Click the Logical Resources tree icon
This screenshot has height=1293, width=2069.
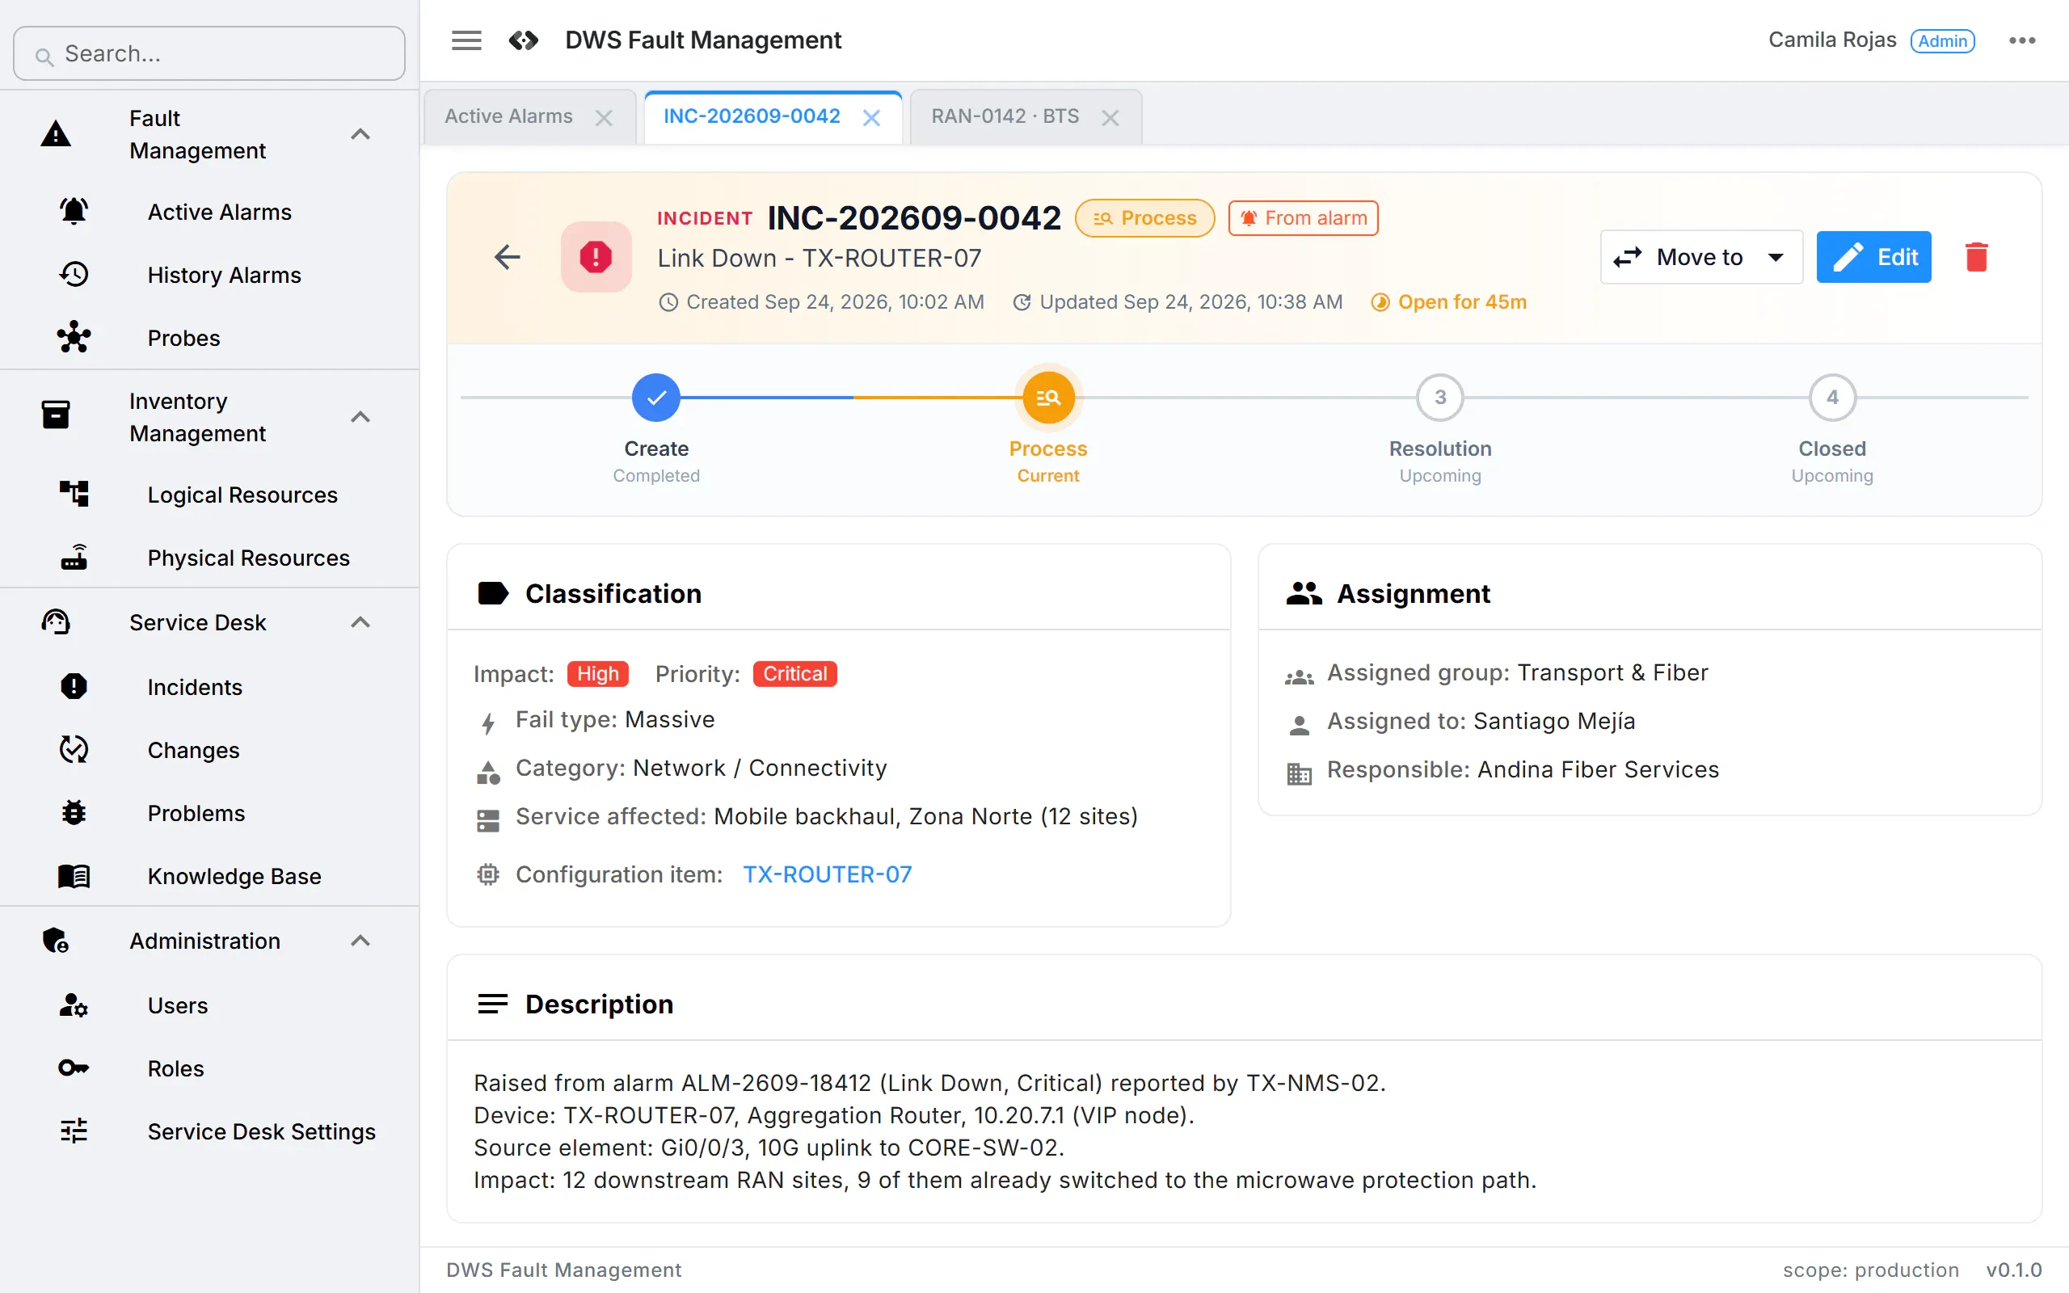[74, 495]
